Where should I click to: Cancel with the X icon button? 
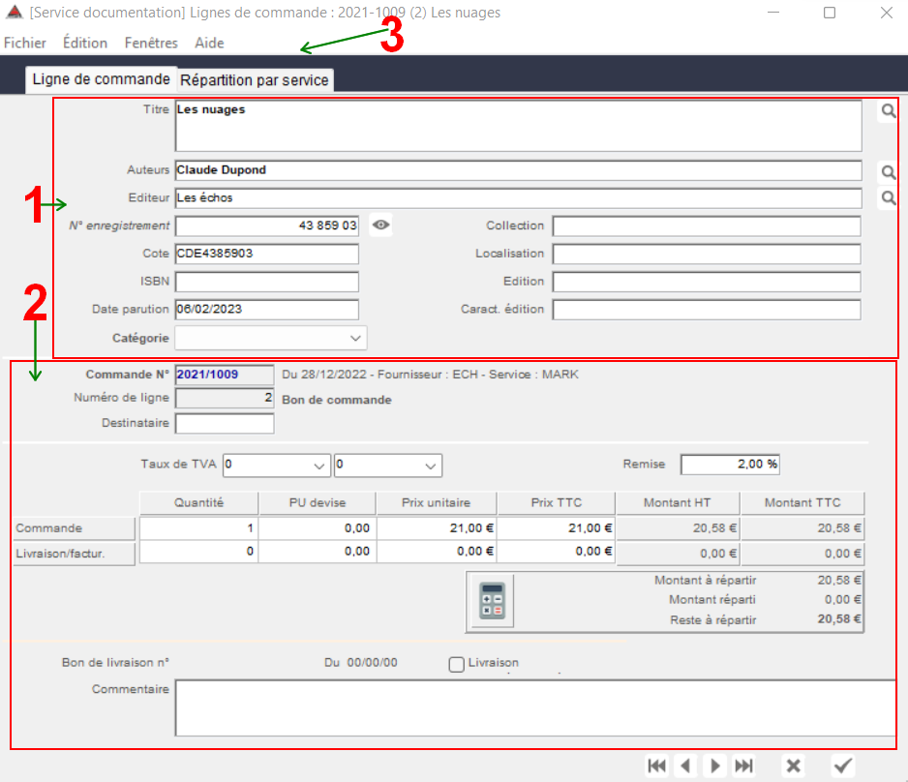click(794, 766)
